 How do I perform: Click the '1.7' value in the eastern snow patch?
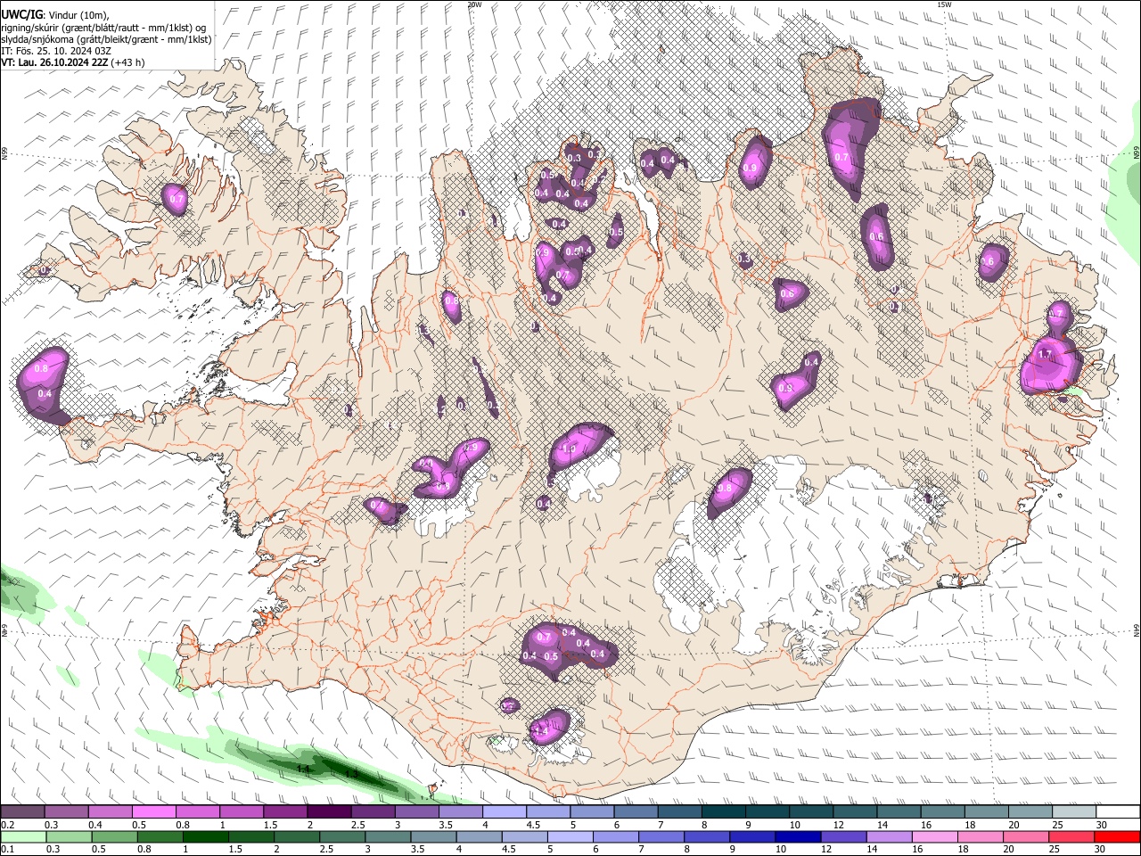click(1045, 354)
